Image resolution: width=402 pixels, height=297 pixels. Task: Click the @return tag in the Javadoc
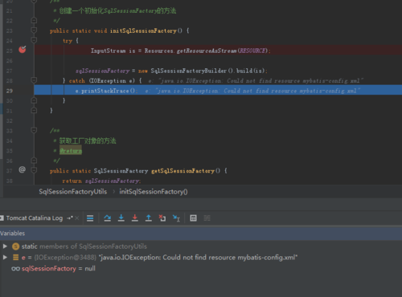click(71, 151)
